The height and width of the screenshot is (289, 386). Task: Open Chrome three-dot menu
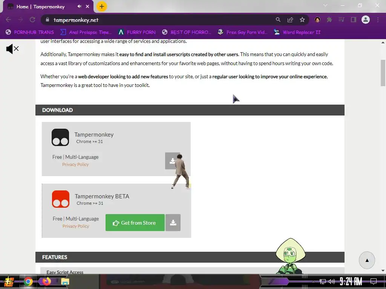pos(378,20)
